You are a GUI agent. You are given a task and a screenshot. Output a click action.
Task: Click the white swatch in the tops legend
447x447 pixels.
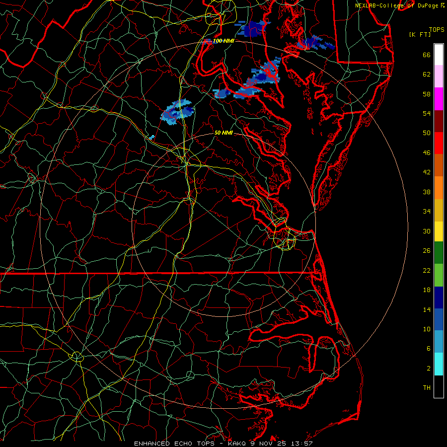point(439,55)
